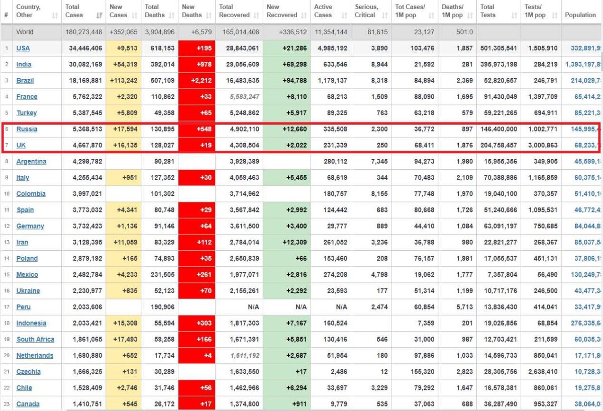The width and height of the screenshot is (603, 411).
Task: Open the UK country link
Action: coord(21,145)
